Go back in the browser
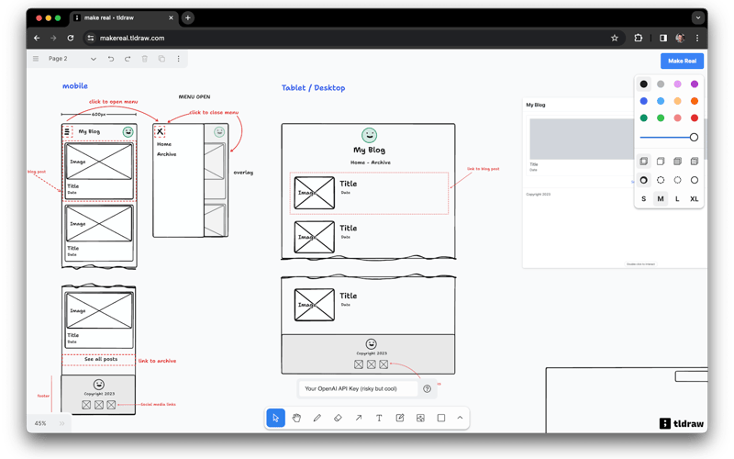 point(37,38)
